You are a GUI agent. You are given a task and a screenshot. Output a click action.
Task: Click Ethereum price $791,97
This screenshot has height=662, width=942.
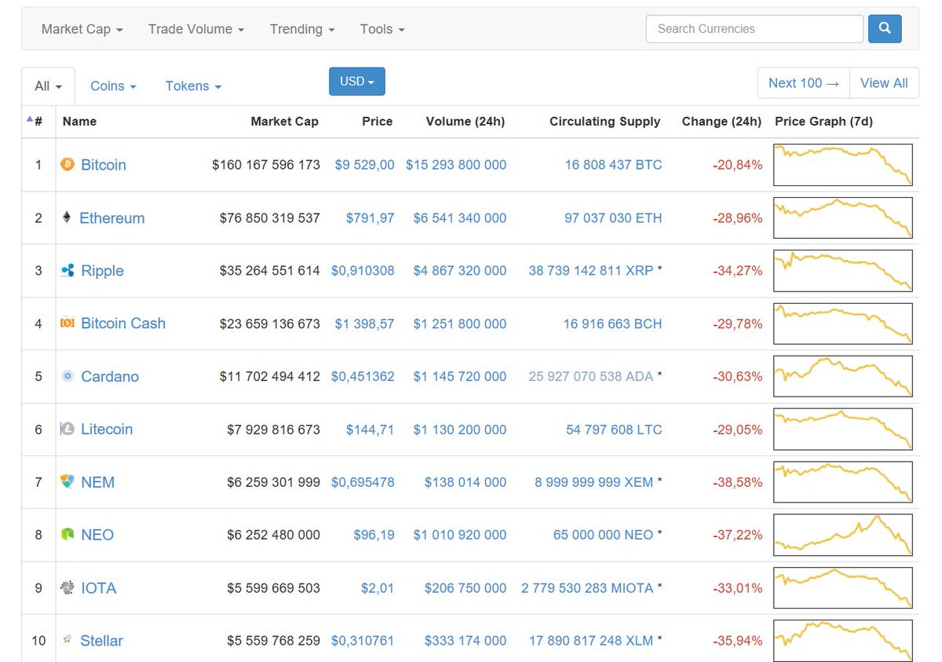pyautogui.click(x=371, y=218)
